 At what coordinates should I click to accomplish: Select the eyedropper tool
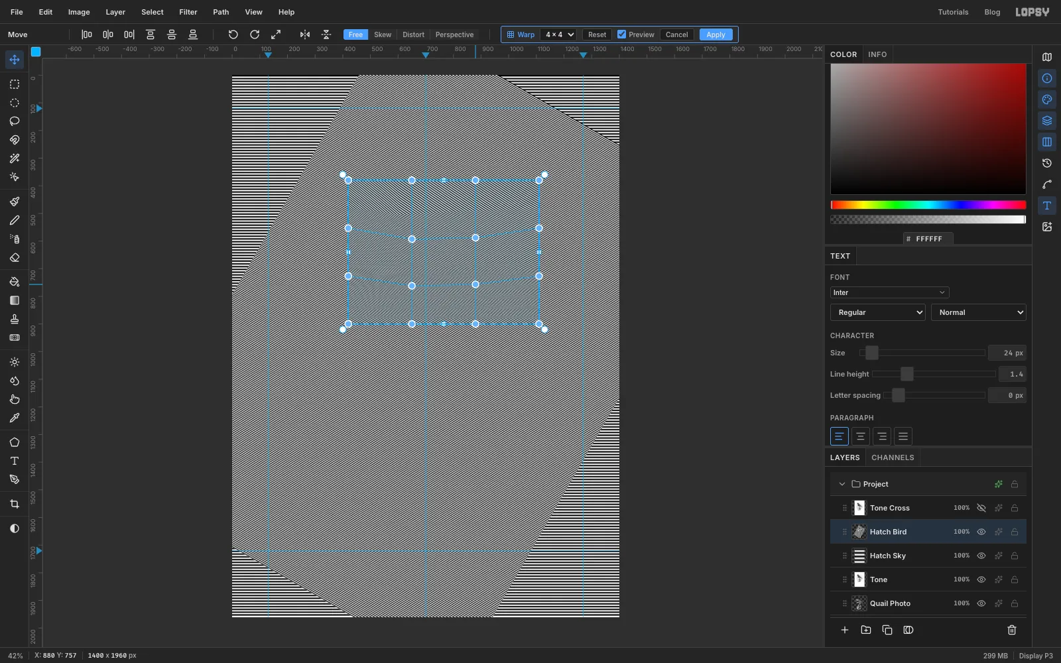point(15,418)
